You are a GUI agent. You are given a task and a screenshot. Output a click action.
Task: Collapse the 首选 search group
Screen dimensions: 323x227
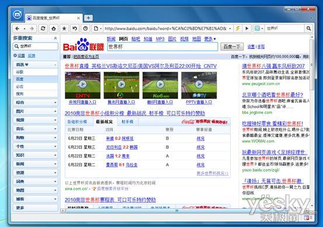[x=36, y=65]
